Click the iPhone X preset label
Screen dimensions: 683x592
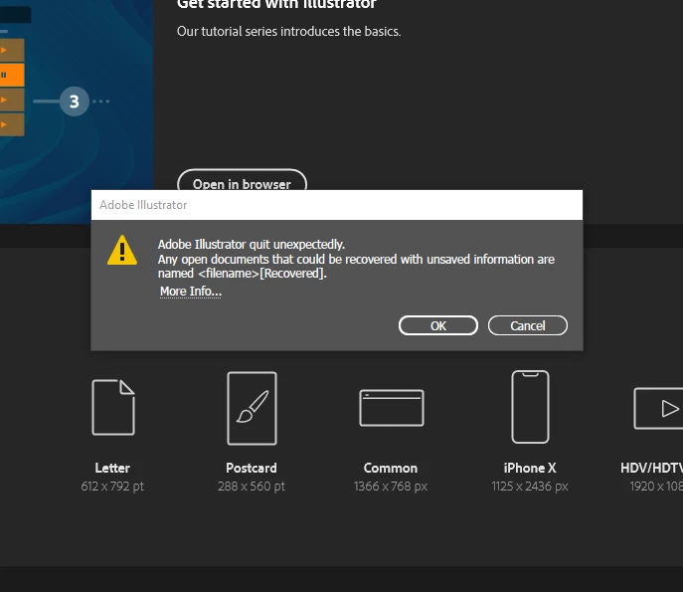(530, 468)
